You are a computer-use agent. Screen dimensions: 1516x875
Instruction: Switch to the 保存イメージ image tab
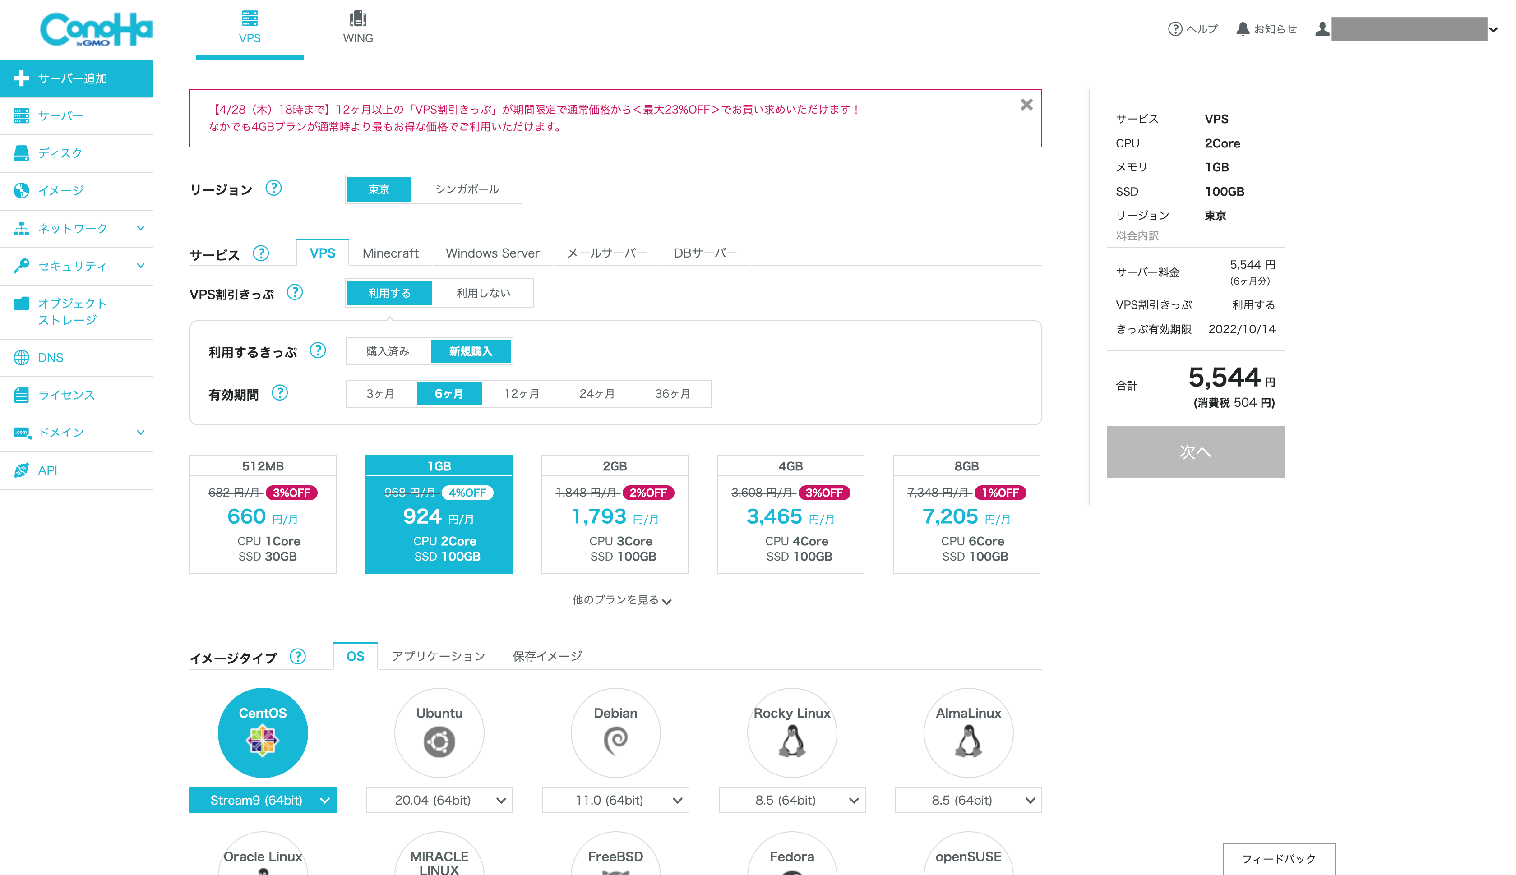[x=547, y=656]
